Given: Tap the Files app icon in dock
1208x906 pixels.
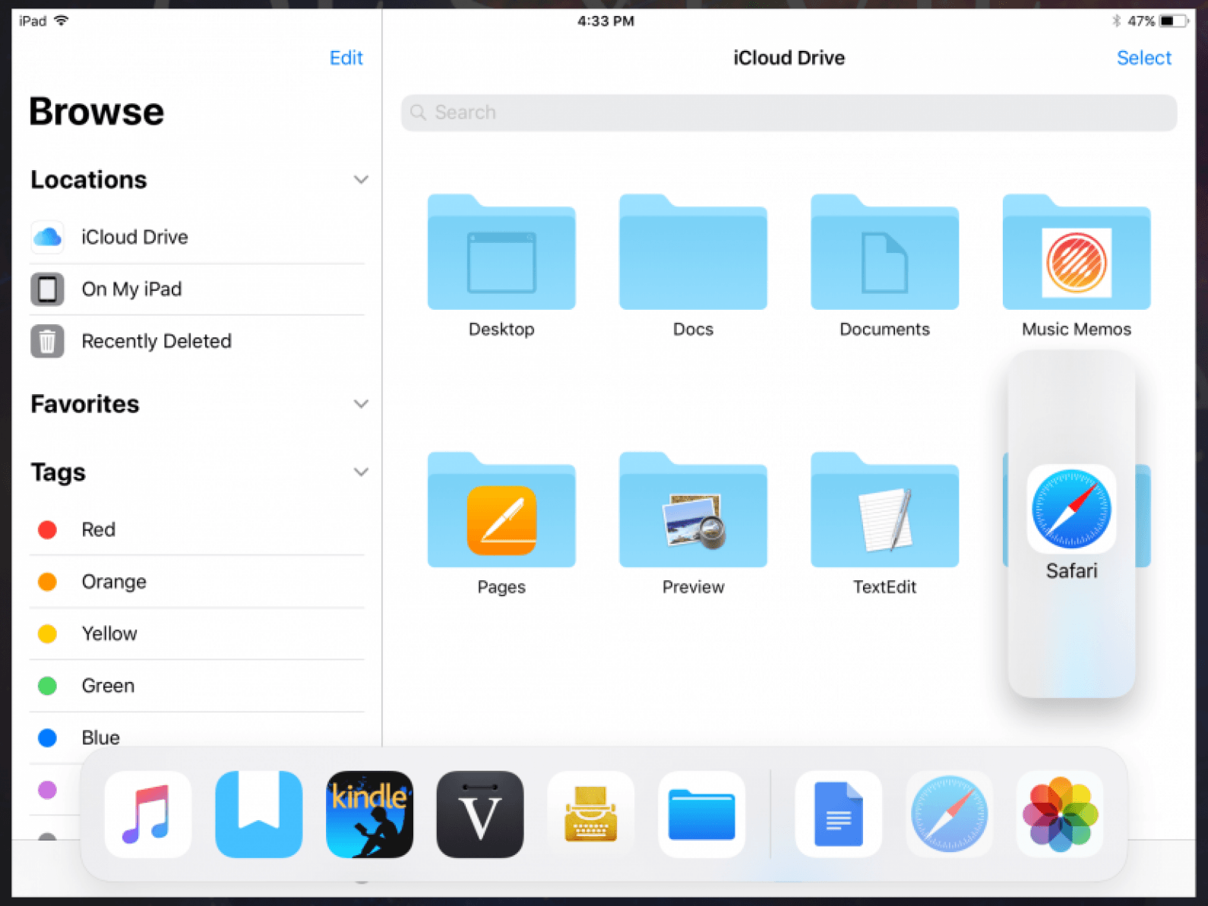Looking at the screenshot, I should (701, 814).
